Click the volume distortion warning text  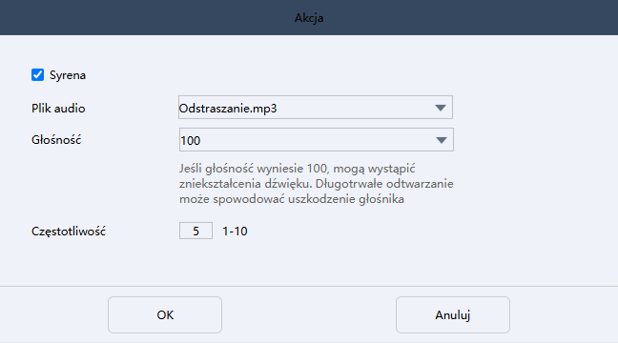[317, 184]
